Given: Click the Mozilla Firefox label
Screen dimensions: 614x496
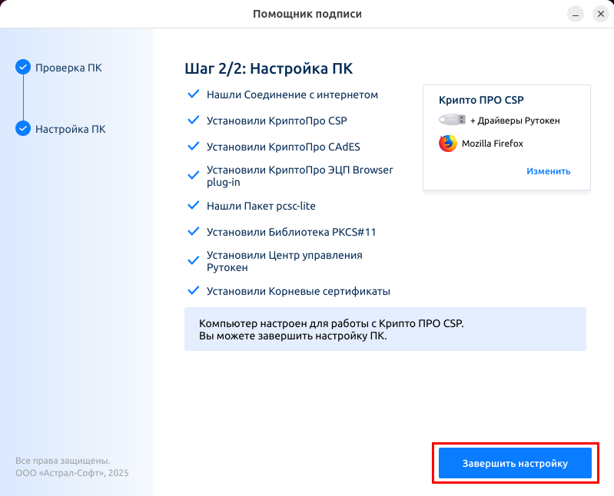Looking at the screenshot, I should coord(493,144).
